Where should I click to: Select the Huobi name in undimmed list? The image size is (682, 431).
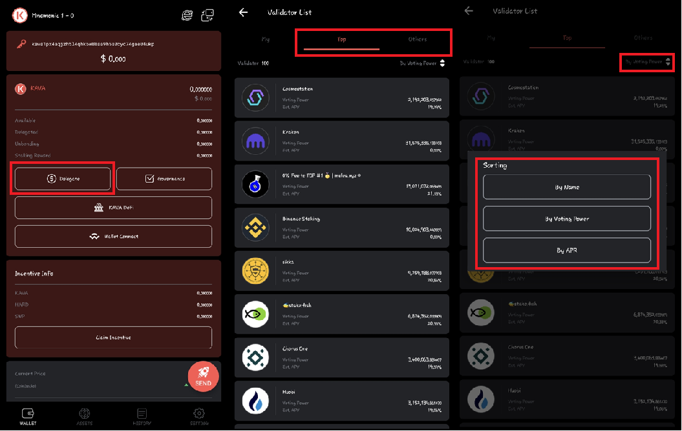pyautogui.click(x=288, y=392)
